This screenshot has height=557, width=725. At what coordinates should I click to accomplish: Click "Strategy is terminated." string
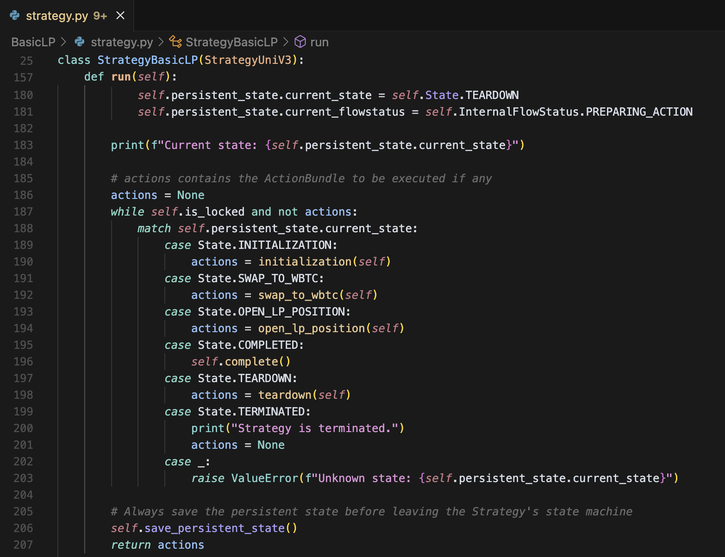[x=315, y=428]
